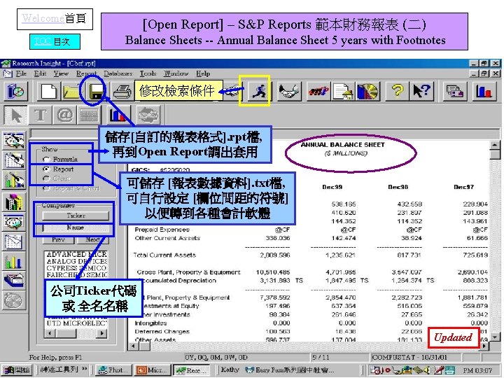Click company list scroll right arrow
The width and height of the screenshot is (504, 378).
(x=102, y=333)
